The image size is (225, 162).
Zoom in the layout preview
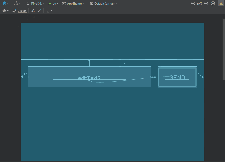point(206,4)
